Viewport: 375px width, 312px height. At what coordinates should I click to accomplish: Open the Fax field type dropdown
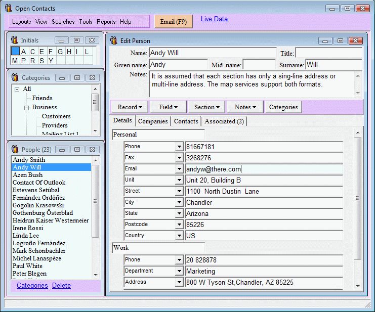[x=179, y=158]
